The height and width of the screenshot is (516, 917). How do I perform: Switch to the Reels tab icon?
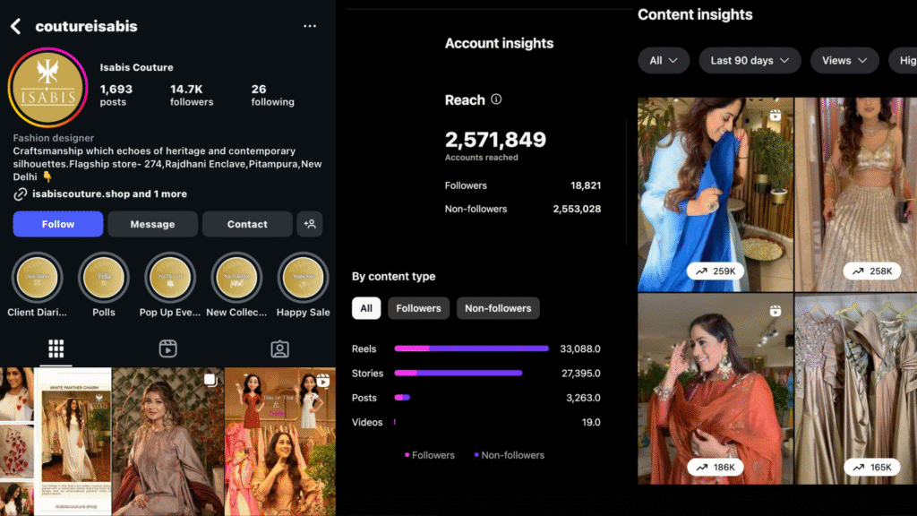(167, 348)
